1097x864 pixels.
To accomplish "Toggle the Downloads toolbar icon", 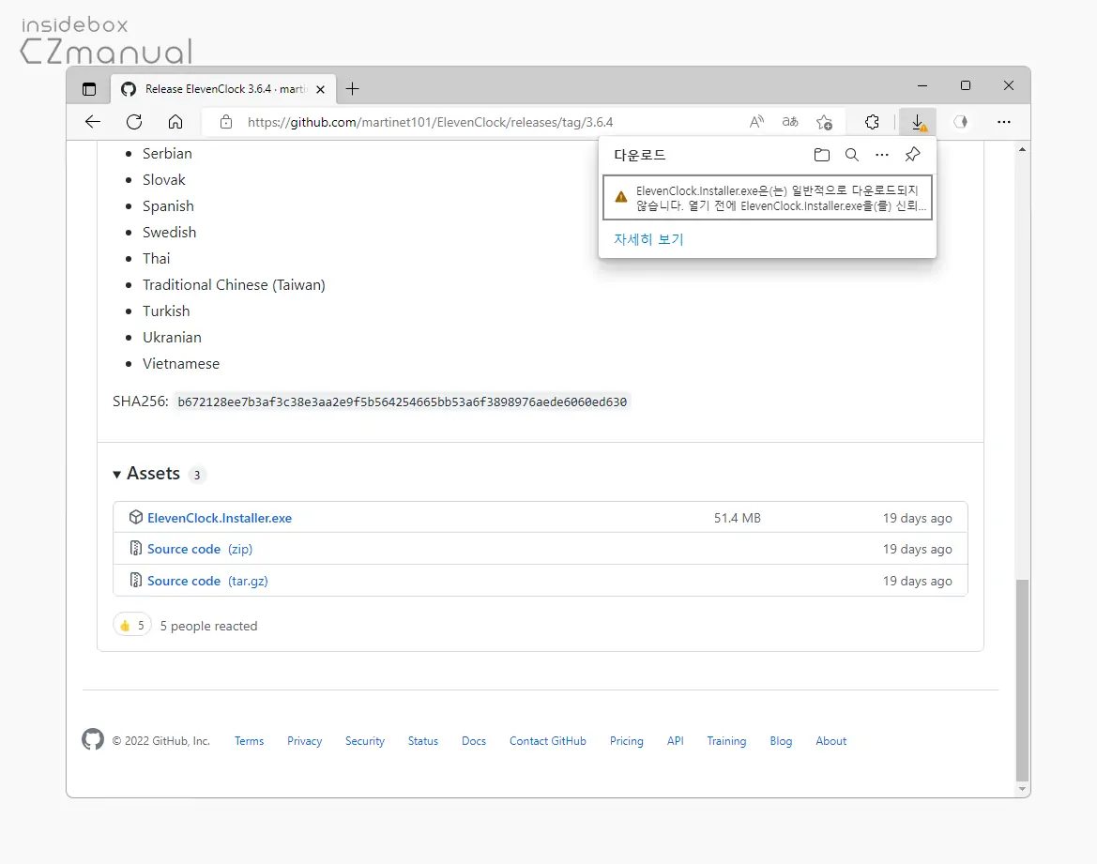I will pos(918,123).
